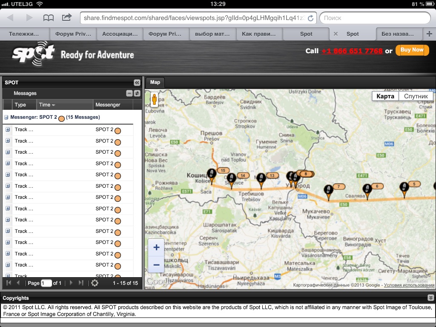This screenshot has height=327, width=436.
Task: Collapse the SPOT side panel
Action: pyautogui.click(x=137, y=83)
